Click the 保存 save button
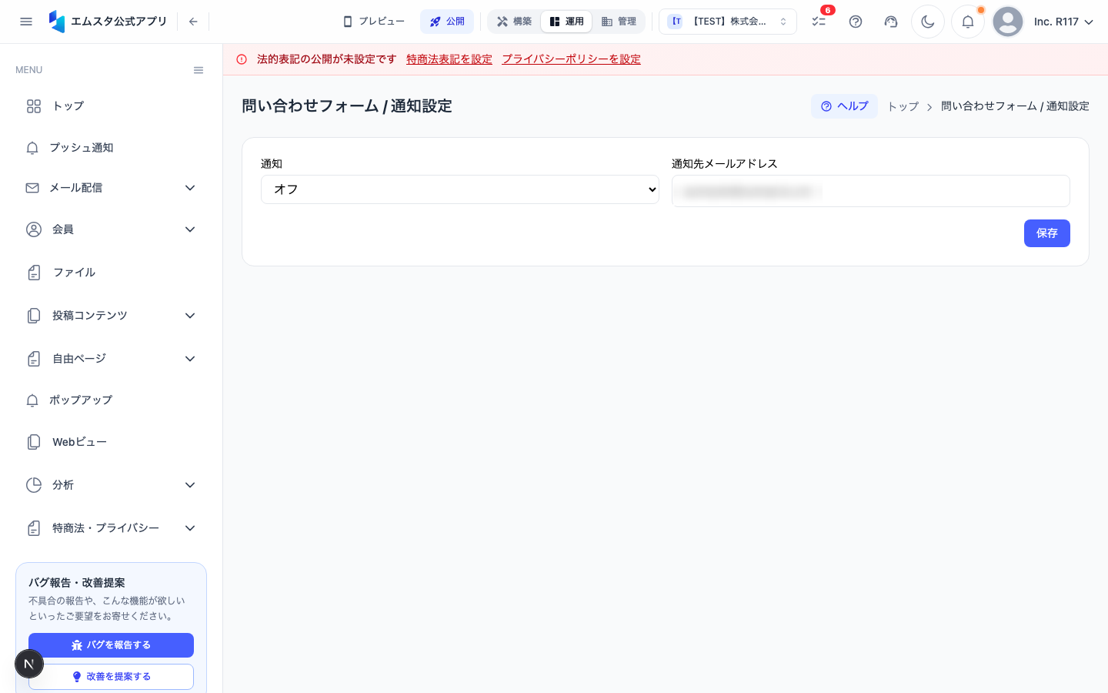The image size is (1108, 693). click(x=1047, y=233)
